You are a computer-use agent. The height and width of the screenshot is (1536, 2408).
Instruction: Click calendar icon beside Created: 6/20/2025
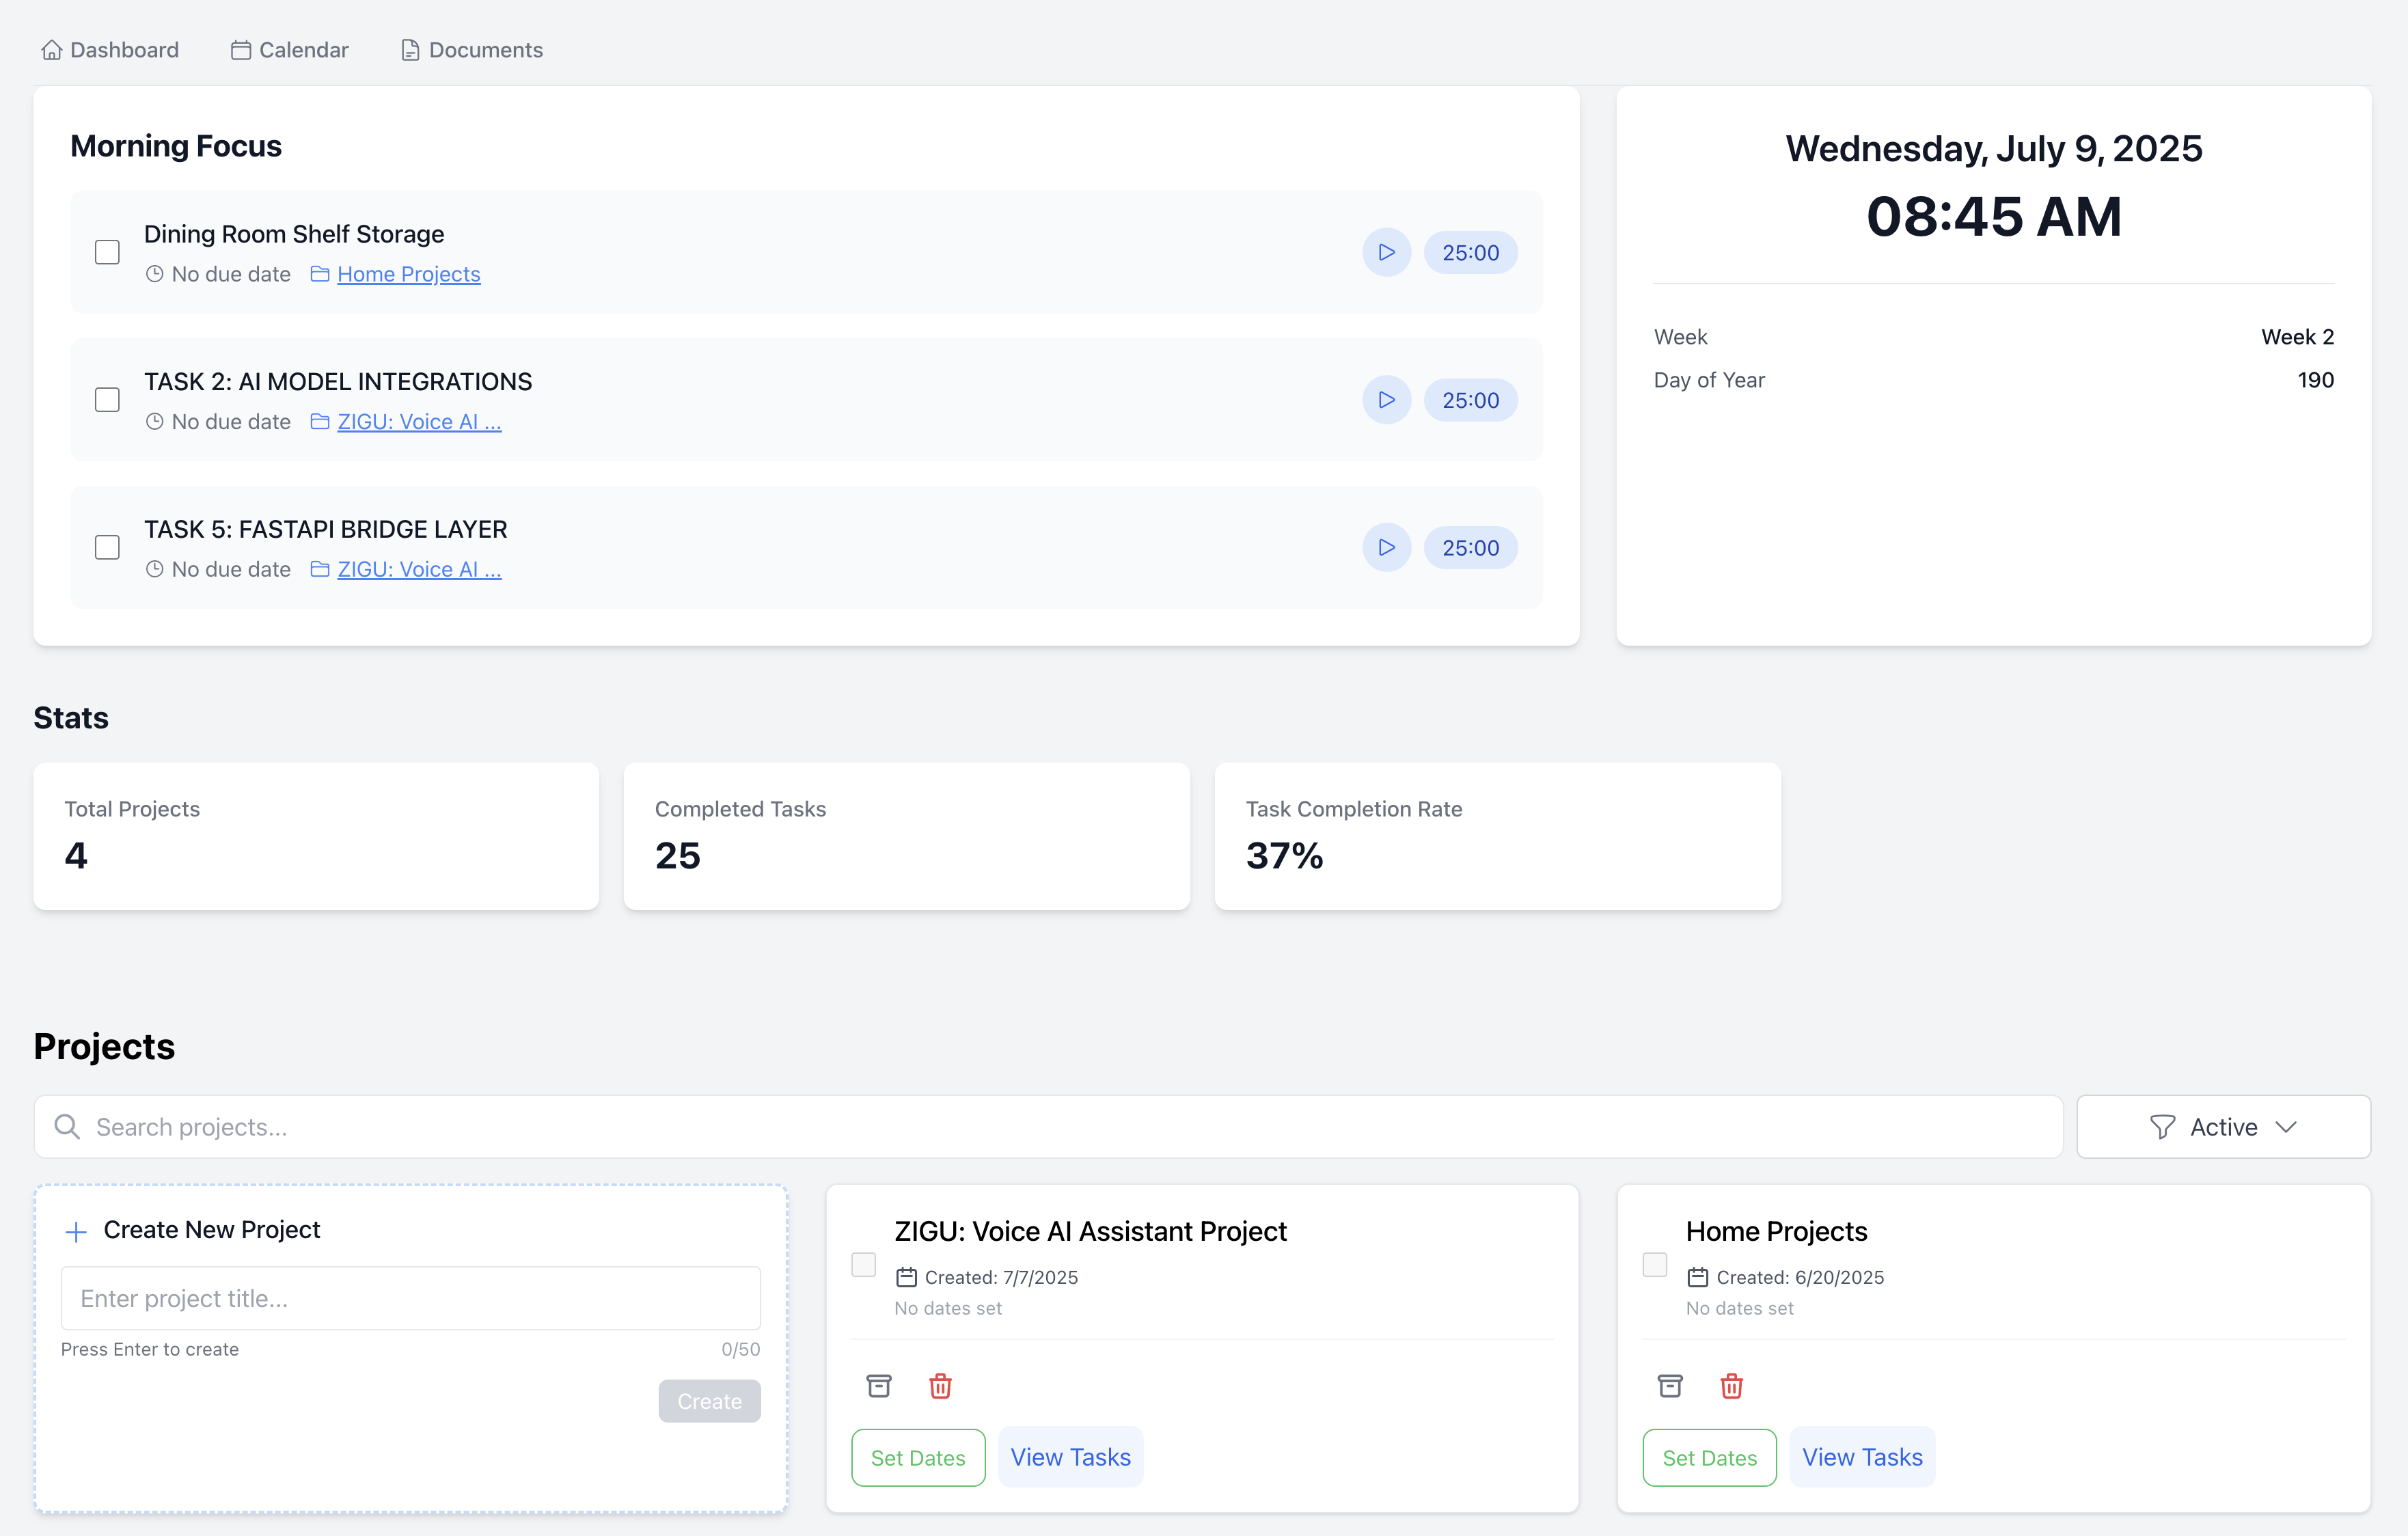(1698, 1277)
